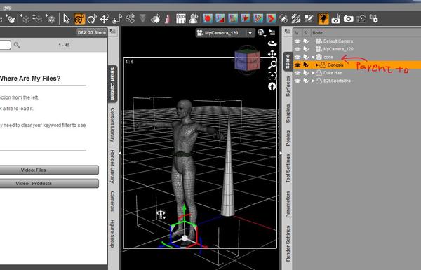This screenshot has height=270, width=421.
Task: Open the Scene pane options menu
Action: (288, 32)
